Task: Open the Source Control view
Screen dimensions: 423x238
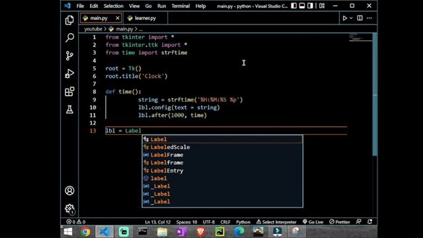Action: (x=69, y=56)
